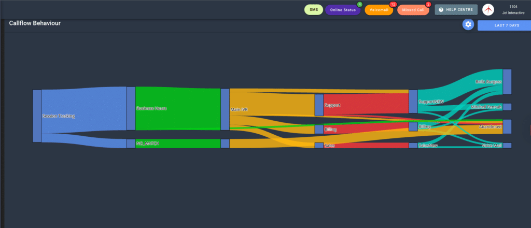Select the Support node in the Sankey
This screenshot has height=228, width=531.
[319, 105]
